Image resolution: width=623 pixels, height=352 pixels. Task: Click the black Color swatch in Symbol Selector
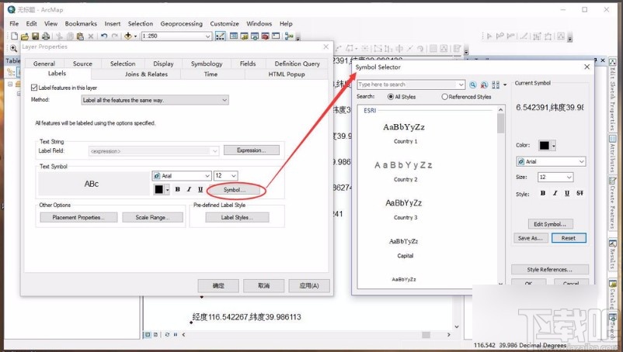pyautogui.click(x=545, y=146)
